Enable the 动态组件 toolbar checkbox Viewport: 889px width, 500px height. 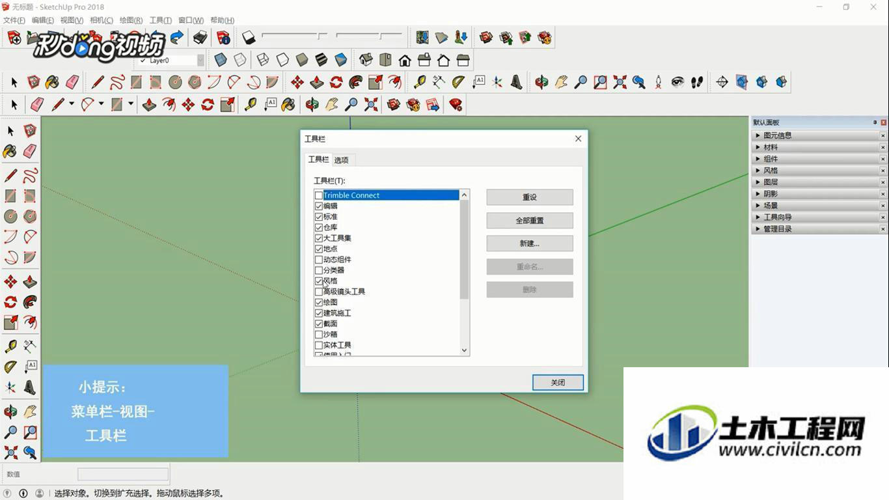[319, 260]
